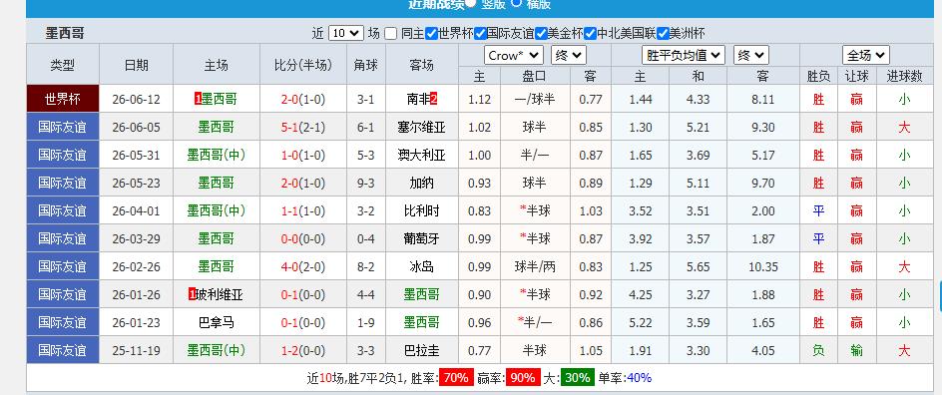The height and width of the screenshot is (395, 942).
Task: Click score 5-1 against 塞尔维亚
Action: coord(289,128)
